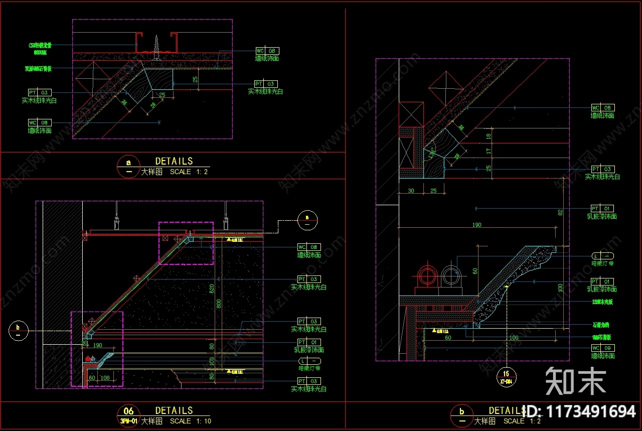Click the '墙纸饰面' text under the WC 09 tag
Screen dimensions: 642x431
[602, 356]
